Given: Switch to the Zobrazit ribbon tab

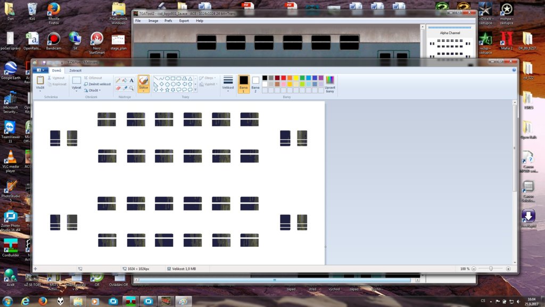Looking at the screenshot, I should (x=75, y=70).
